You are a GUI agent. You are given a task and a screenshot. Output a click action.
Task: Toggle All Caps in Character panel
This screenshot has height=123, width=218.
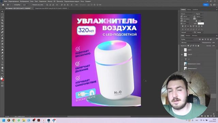pyautogui.click(x=188, y=26)
